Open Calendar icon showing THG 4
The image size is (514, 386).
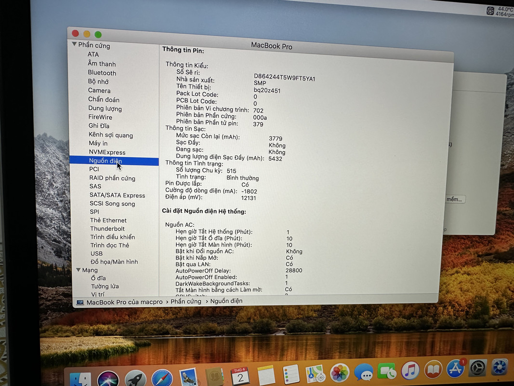pos(240,376)
